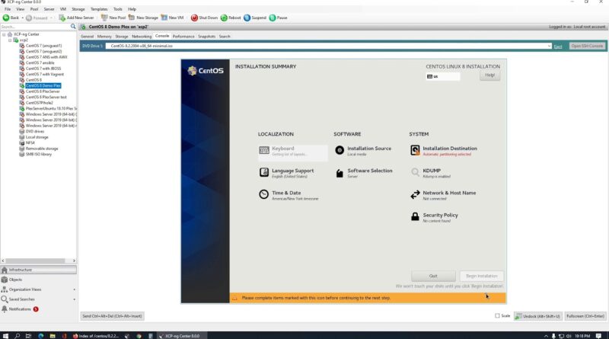Open KDUMP magnifier icon
This screenshot has height=339, width=609.
coord(415,172)
